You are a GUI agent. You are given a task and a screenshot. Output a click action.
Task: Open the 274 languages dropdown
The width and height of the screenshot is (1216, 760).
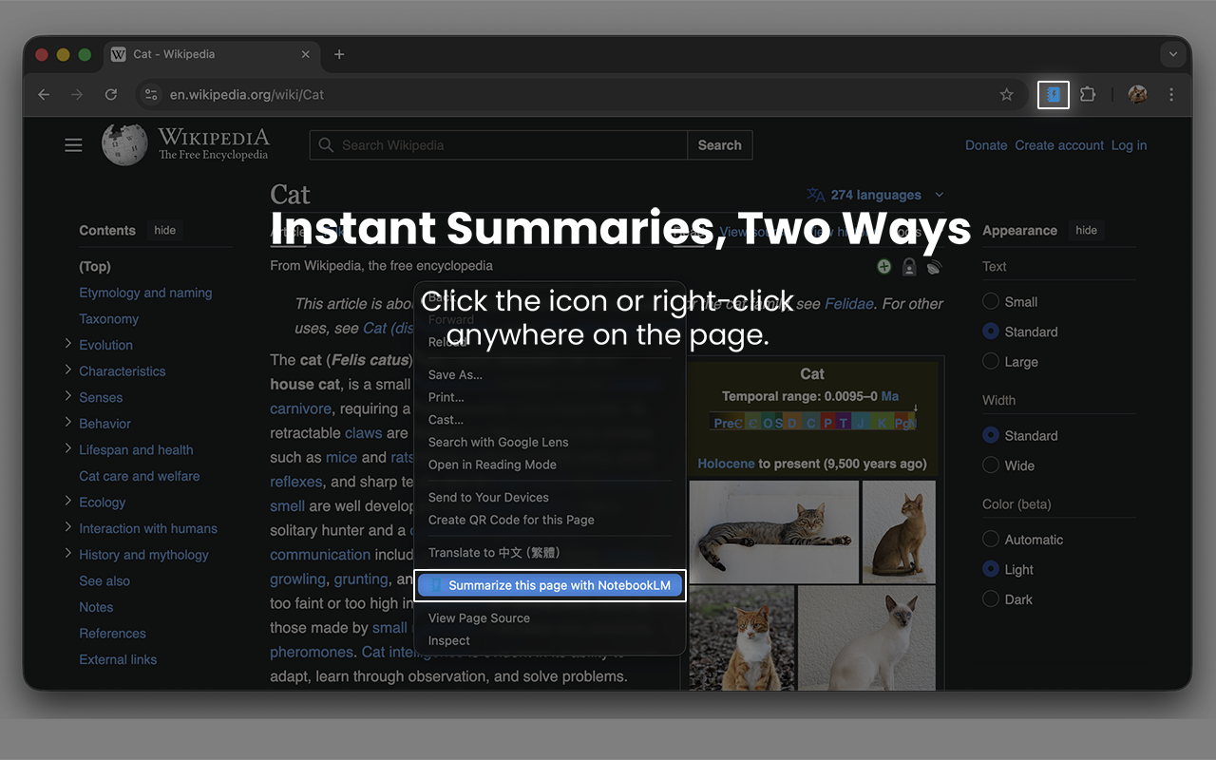tap(876, 195)
